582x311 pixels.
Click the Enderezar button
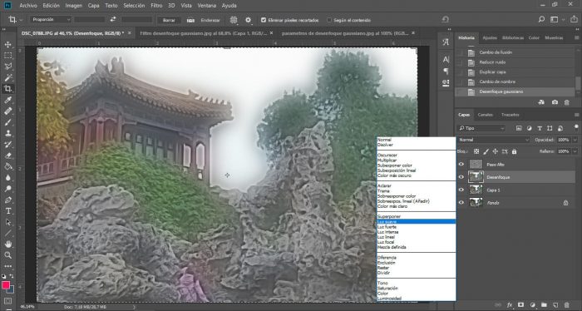210,20
